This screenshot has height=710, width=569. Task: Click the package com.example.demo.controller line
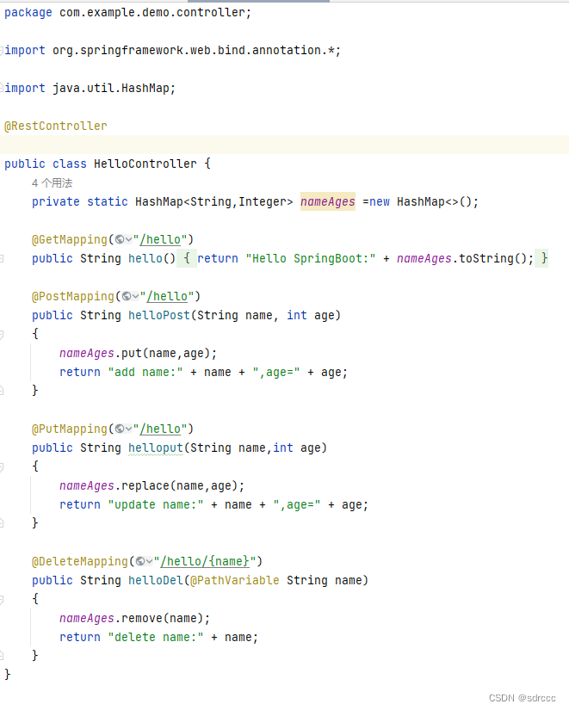[x=127, y=13]
